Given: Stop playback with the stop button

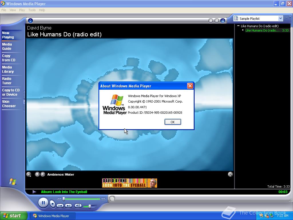Looking at the screenshot, I should 53,204.
